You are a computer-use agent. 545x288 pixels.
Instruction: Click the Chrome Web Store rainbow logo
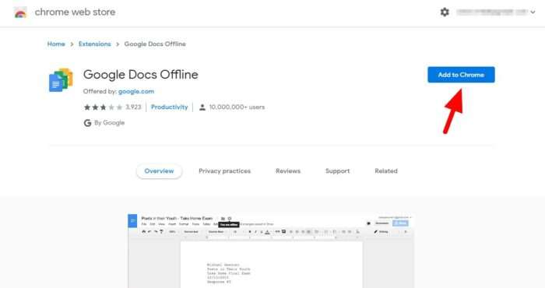(20, 12)
